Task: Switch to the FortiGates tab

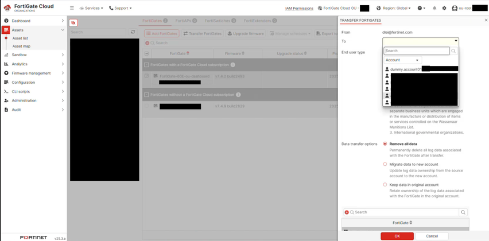Action: (x=155, y=21)
